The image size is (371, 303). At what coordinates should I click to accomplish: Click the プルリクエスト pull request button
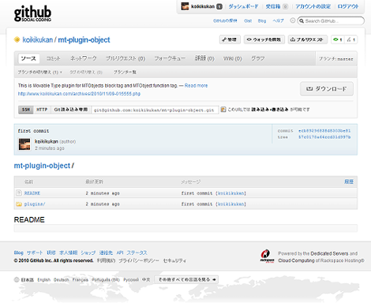307,39
